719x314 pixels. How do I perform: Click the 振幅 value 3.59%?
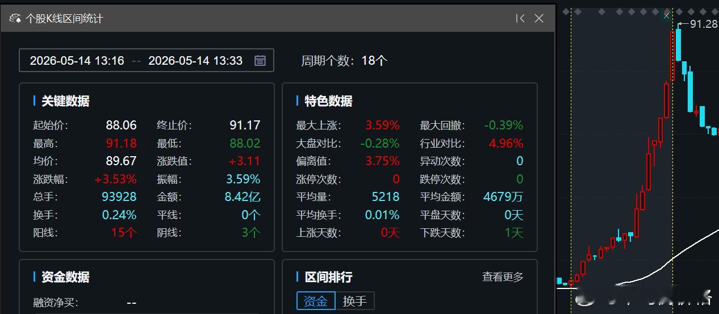pyautogui.click(x=243, y=179)
